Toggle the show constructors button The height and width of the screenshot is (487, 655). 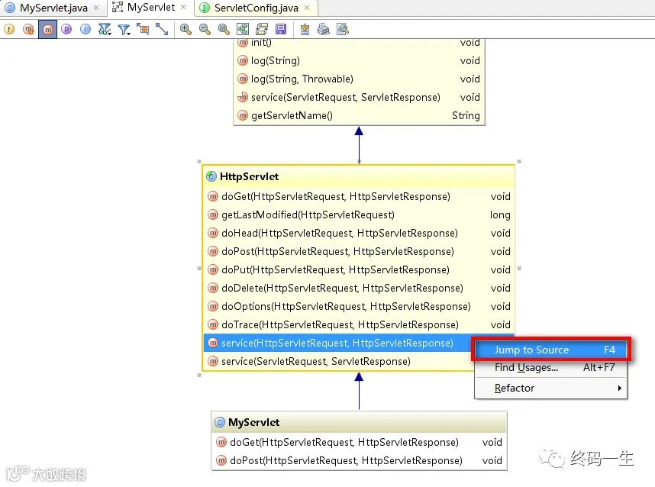(x=28, y=29)
